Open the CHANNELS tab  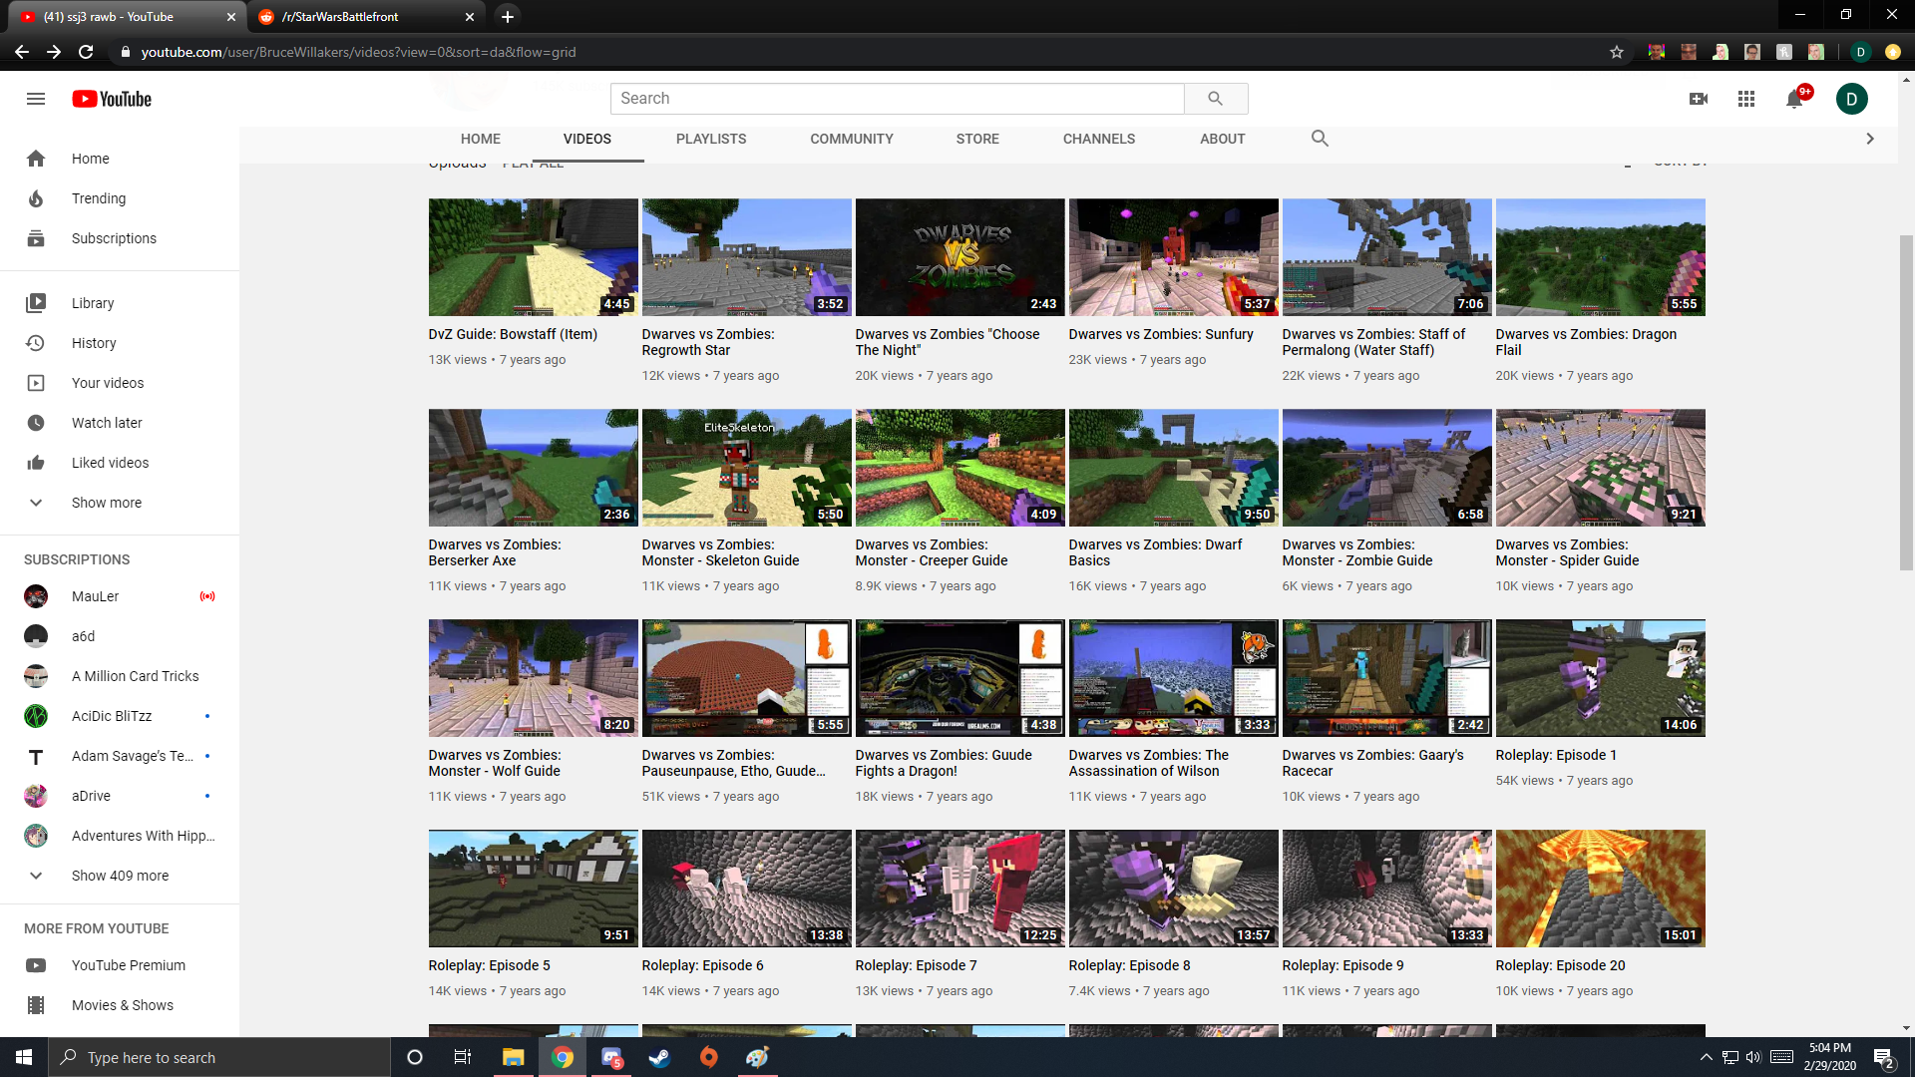(x=1099, y=139)
